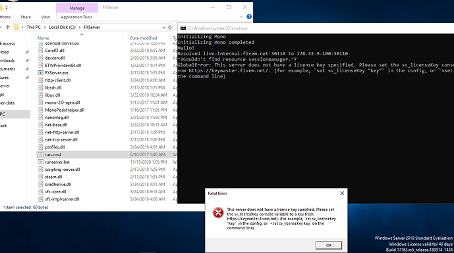454x253 pixels.
Task: Sort files by Date modified column
Action: 144,38
